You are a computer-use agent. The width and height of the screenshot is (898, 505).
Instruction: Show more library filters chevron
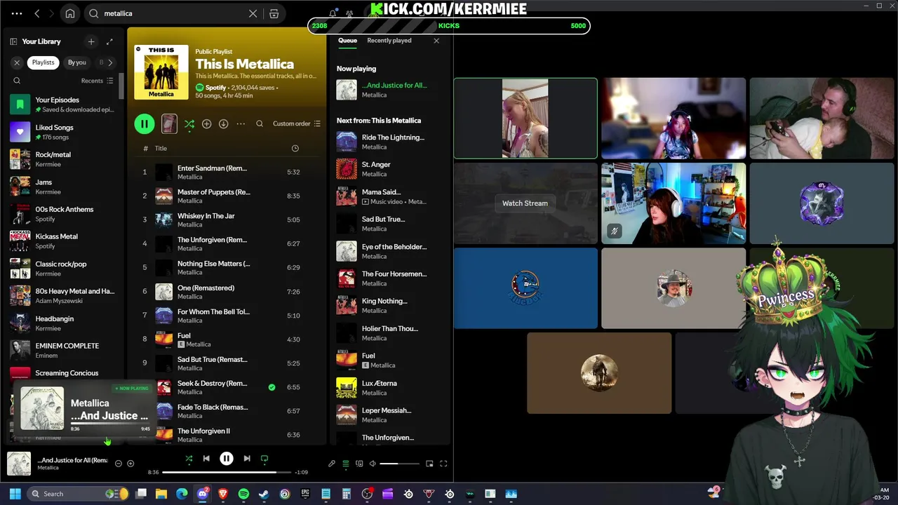[109, 62]
